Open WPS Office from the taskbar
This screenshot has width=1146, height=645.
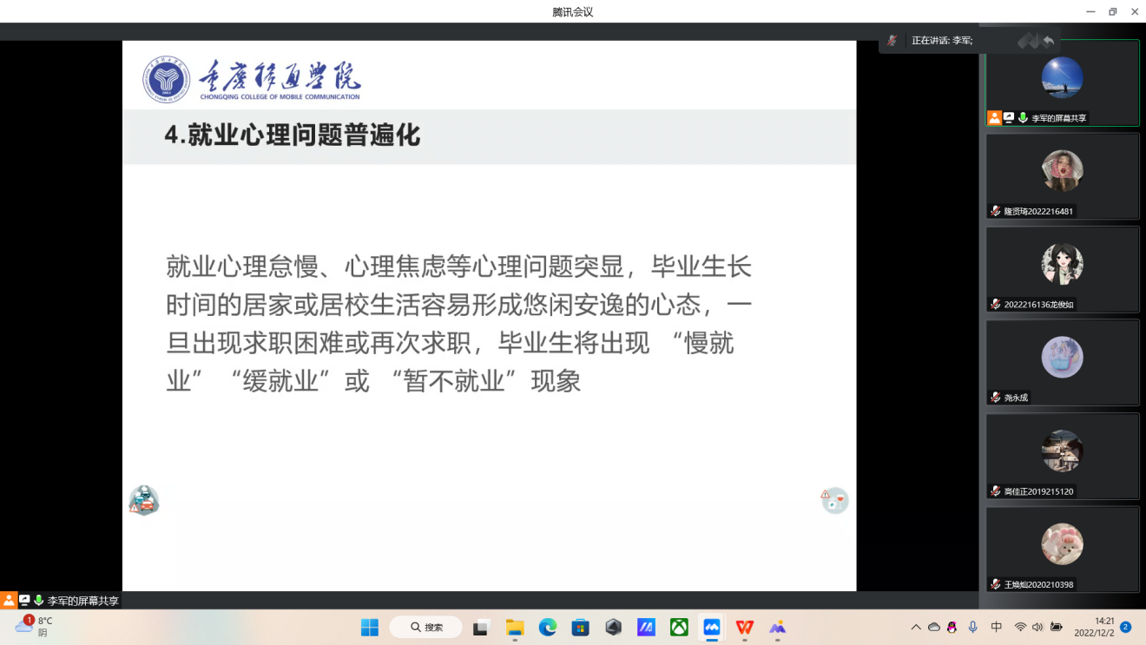(745, 627)
